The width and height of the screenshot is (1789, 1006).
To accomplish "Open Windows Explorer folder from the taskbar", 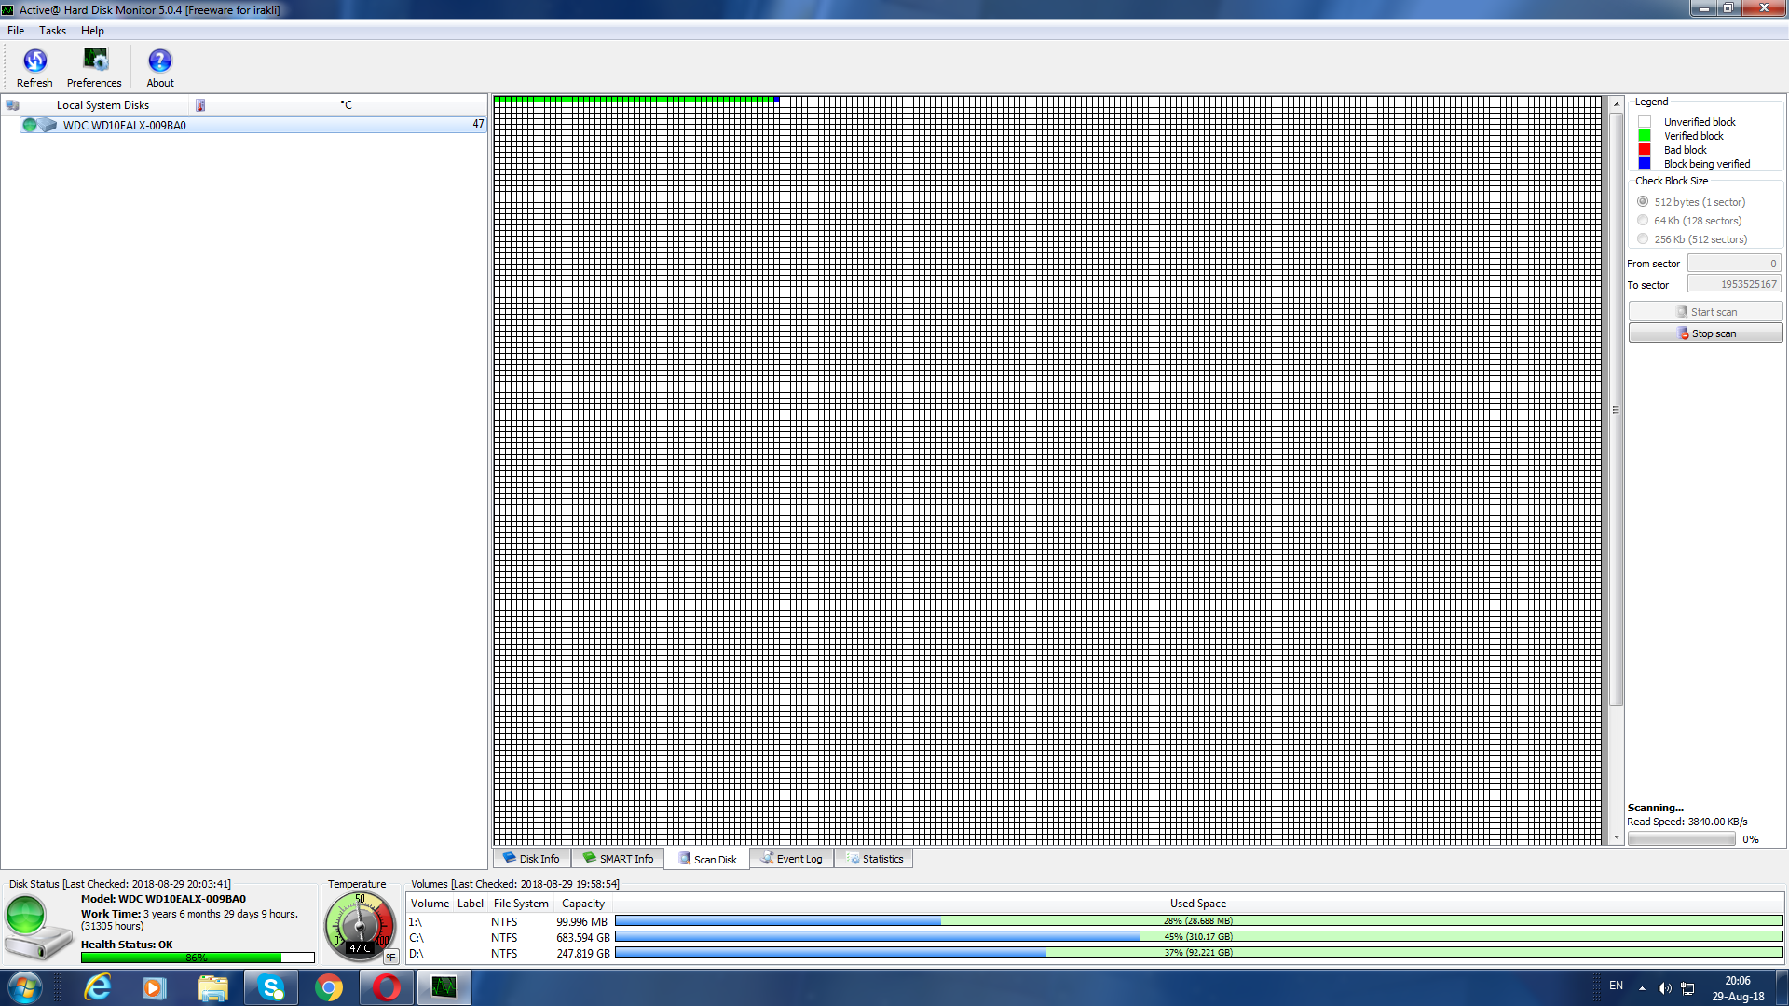I will point(213,987).
